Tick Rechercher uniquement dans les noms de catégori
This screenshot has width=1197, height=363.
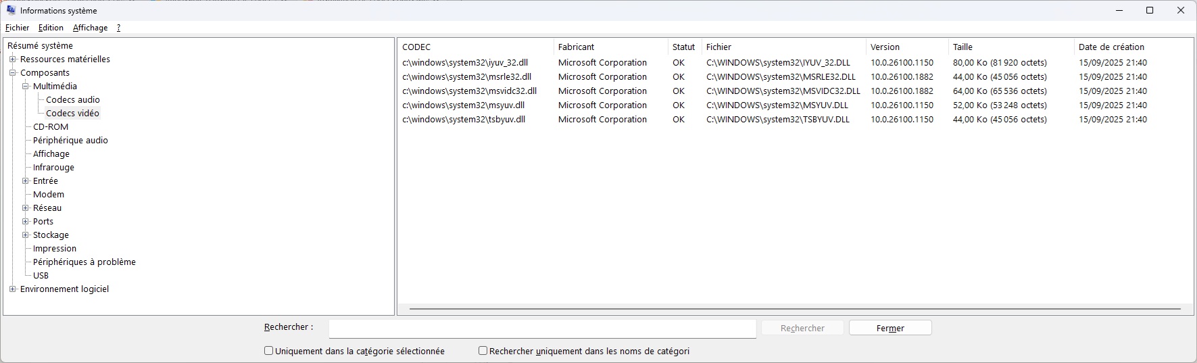[x=483, y=351]
